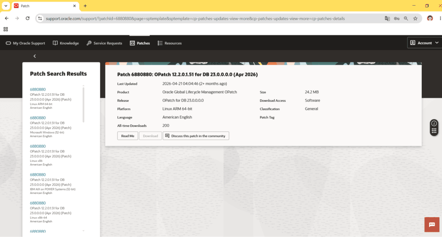Image resolution: width=442 pixels, height=237 pixels.
Task: Reload the page with the refresh icon
Action: [27, 18]
